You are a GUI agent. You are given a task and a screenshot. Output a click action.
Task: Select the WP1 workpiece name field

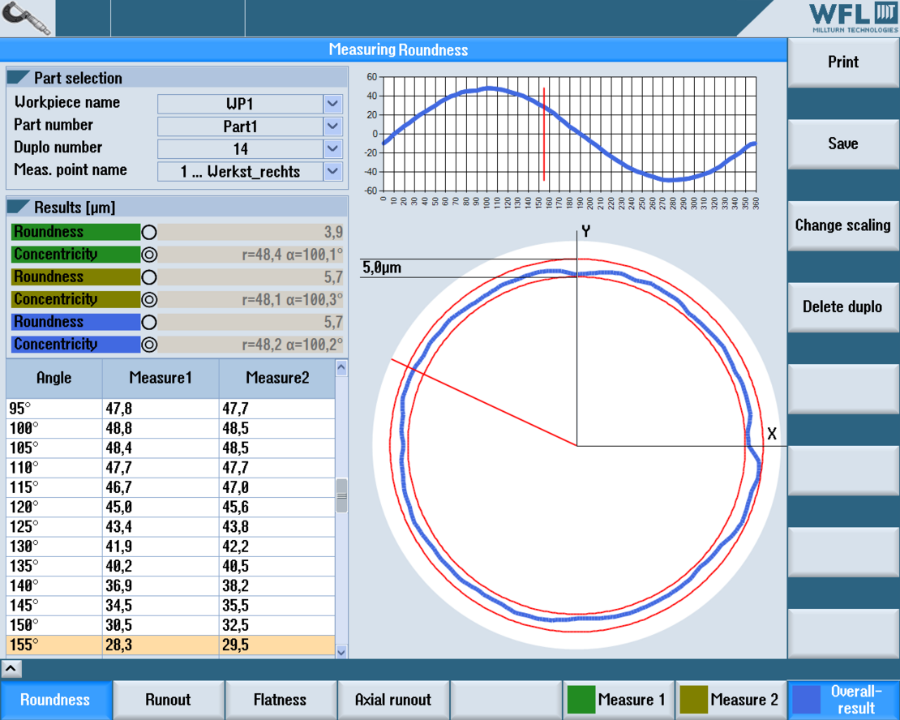tap(241, 104)
